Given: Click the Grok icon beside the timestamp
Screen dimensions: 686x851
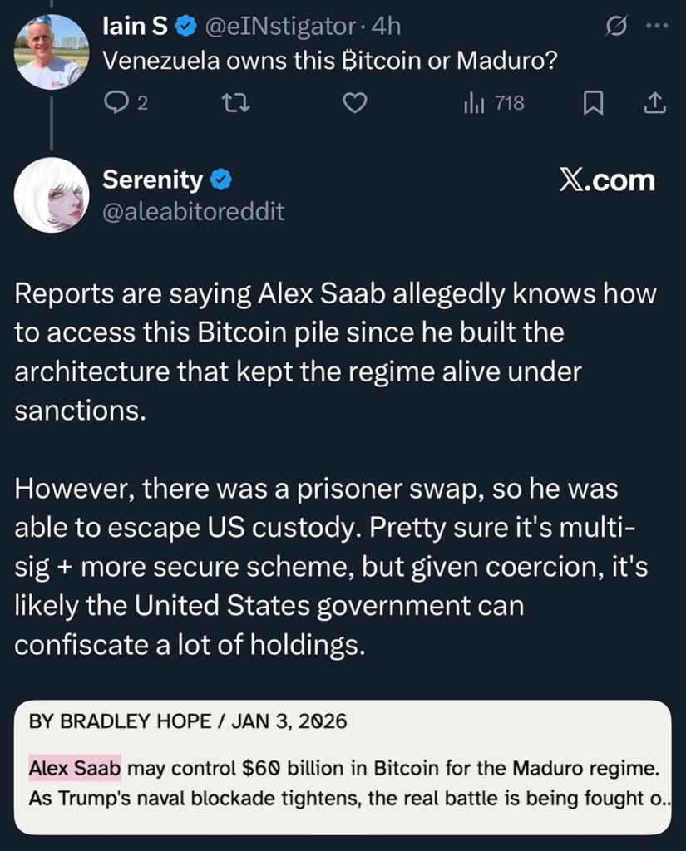Looking at the screenshot, I should click(617, 27).
